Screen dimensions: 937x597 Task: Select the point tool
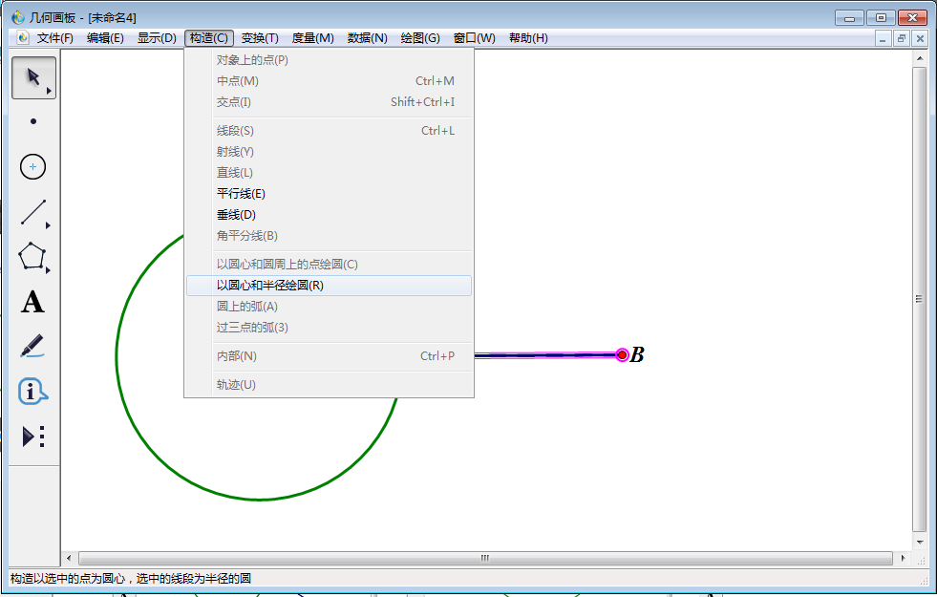click(x=32, y=121)
